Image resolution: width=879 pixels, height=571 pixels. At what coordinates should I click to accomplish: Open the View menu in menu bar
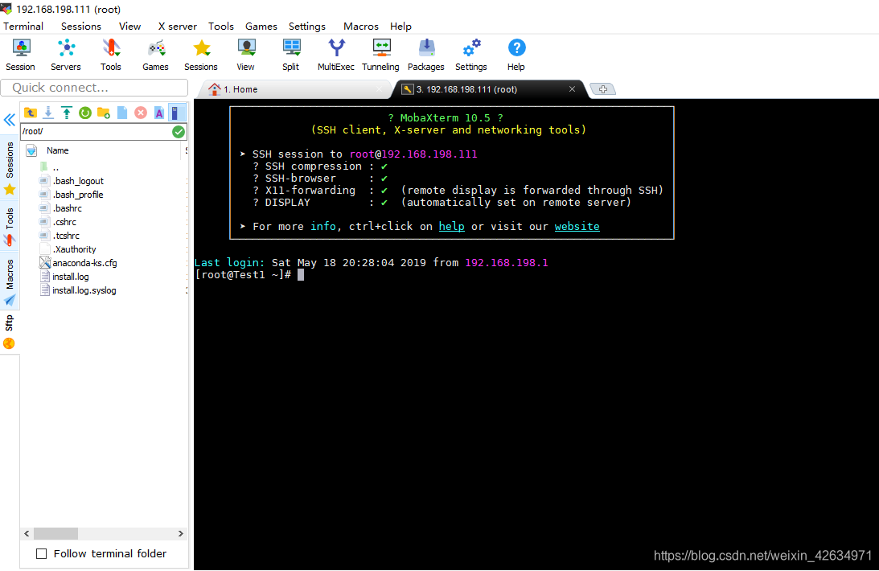(129, 27)
